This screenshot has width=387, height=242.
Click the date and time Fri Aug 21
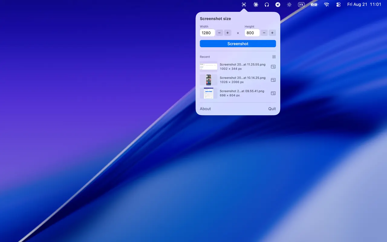(x=364, y=5)
